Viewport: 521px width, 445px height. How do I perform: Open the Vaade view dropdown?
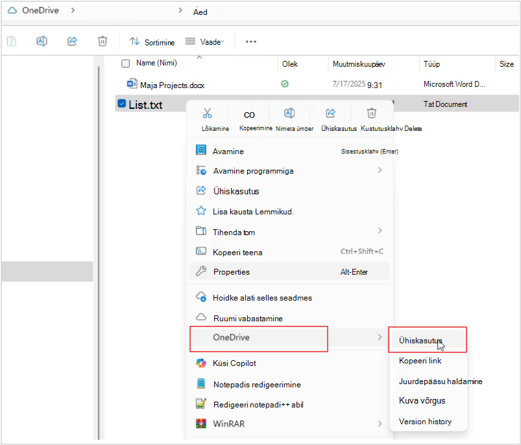(204, 42)
